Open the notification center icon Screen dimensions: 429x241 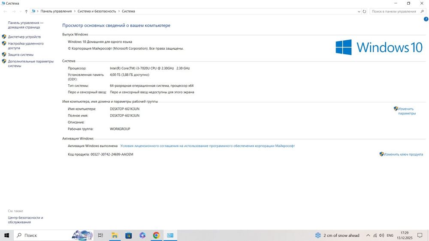420,235
